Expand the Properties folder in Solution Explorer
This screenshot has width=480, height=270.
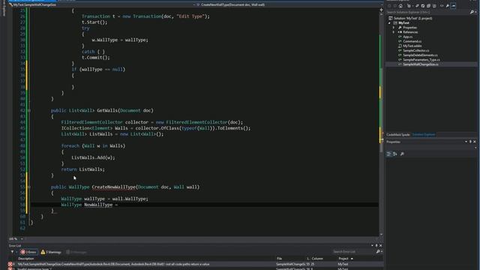tap(394, 28)
